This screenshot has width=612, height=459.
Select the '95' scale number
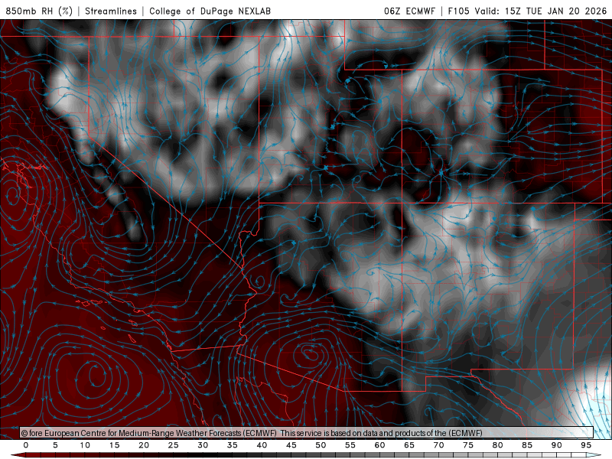coord(586,445)
